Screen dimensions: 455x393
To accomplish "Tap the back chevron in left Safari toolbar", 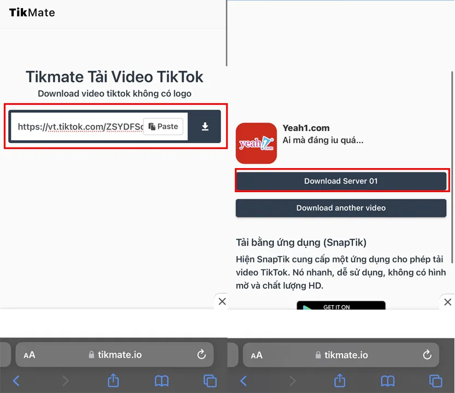I will pyautogui.click(x=16, y=380).
